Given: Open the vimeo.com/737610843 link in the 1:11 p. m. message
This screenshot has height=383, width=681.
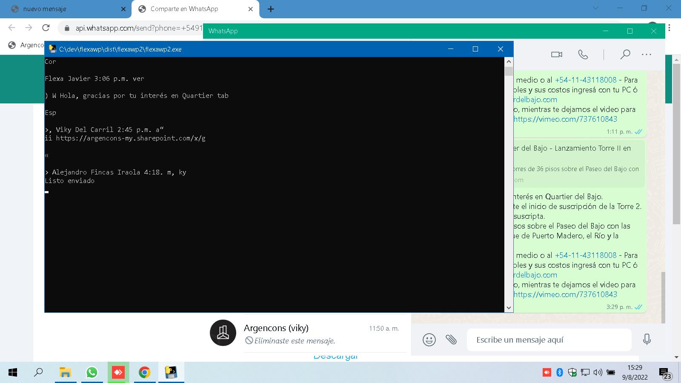Looking at the screenshot, I should point(565,119).
